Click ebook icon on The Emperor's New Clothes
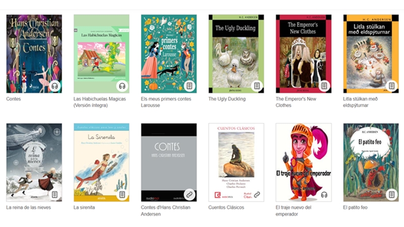Image resolution: width=404 pixels, height=227 pixels. [x=324, y=86]
